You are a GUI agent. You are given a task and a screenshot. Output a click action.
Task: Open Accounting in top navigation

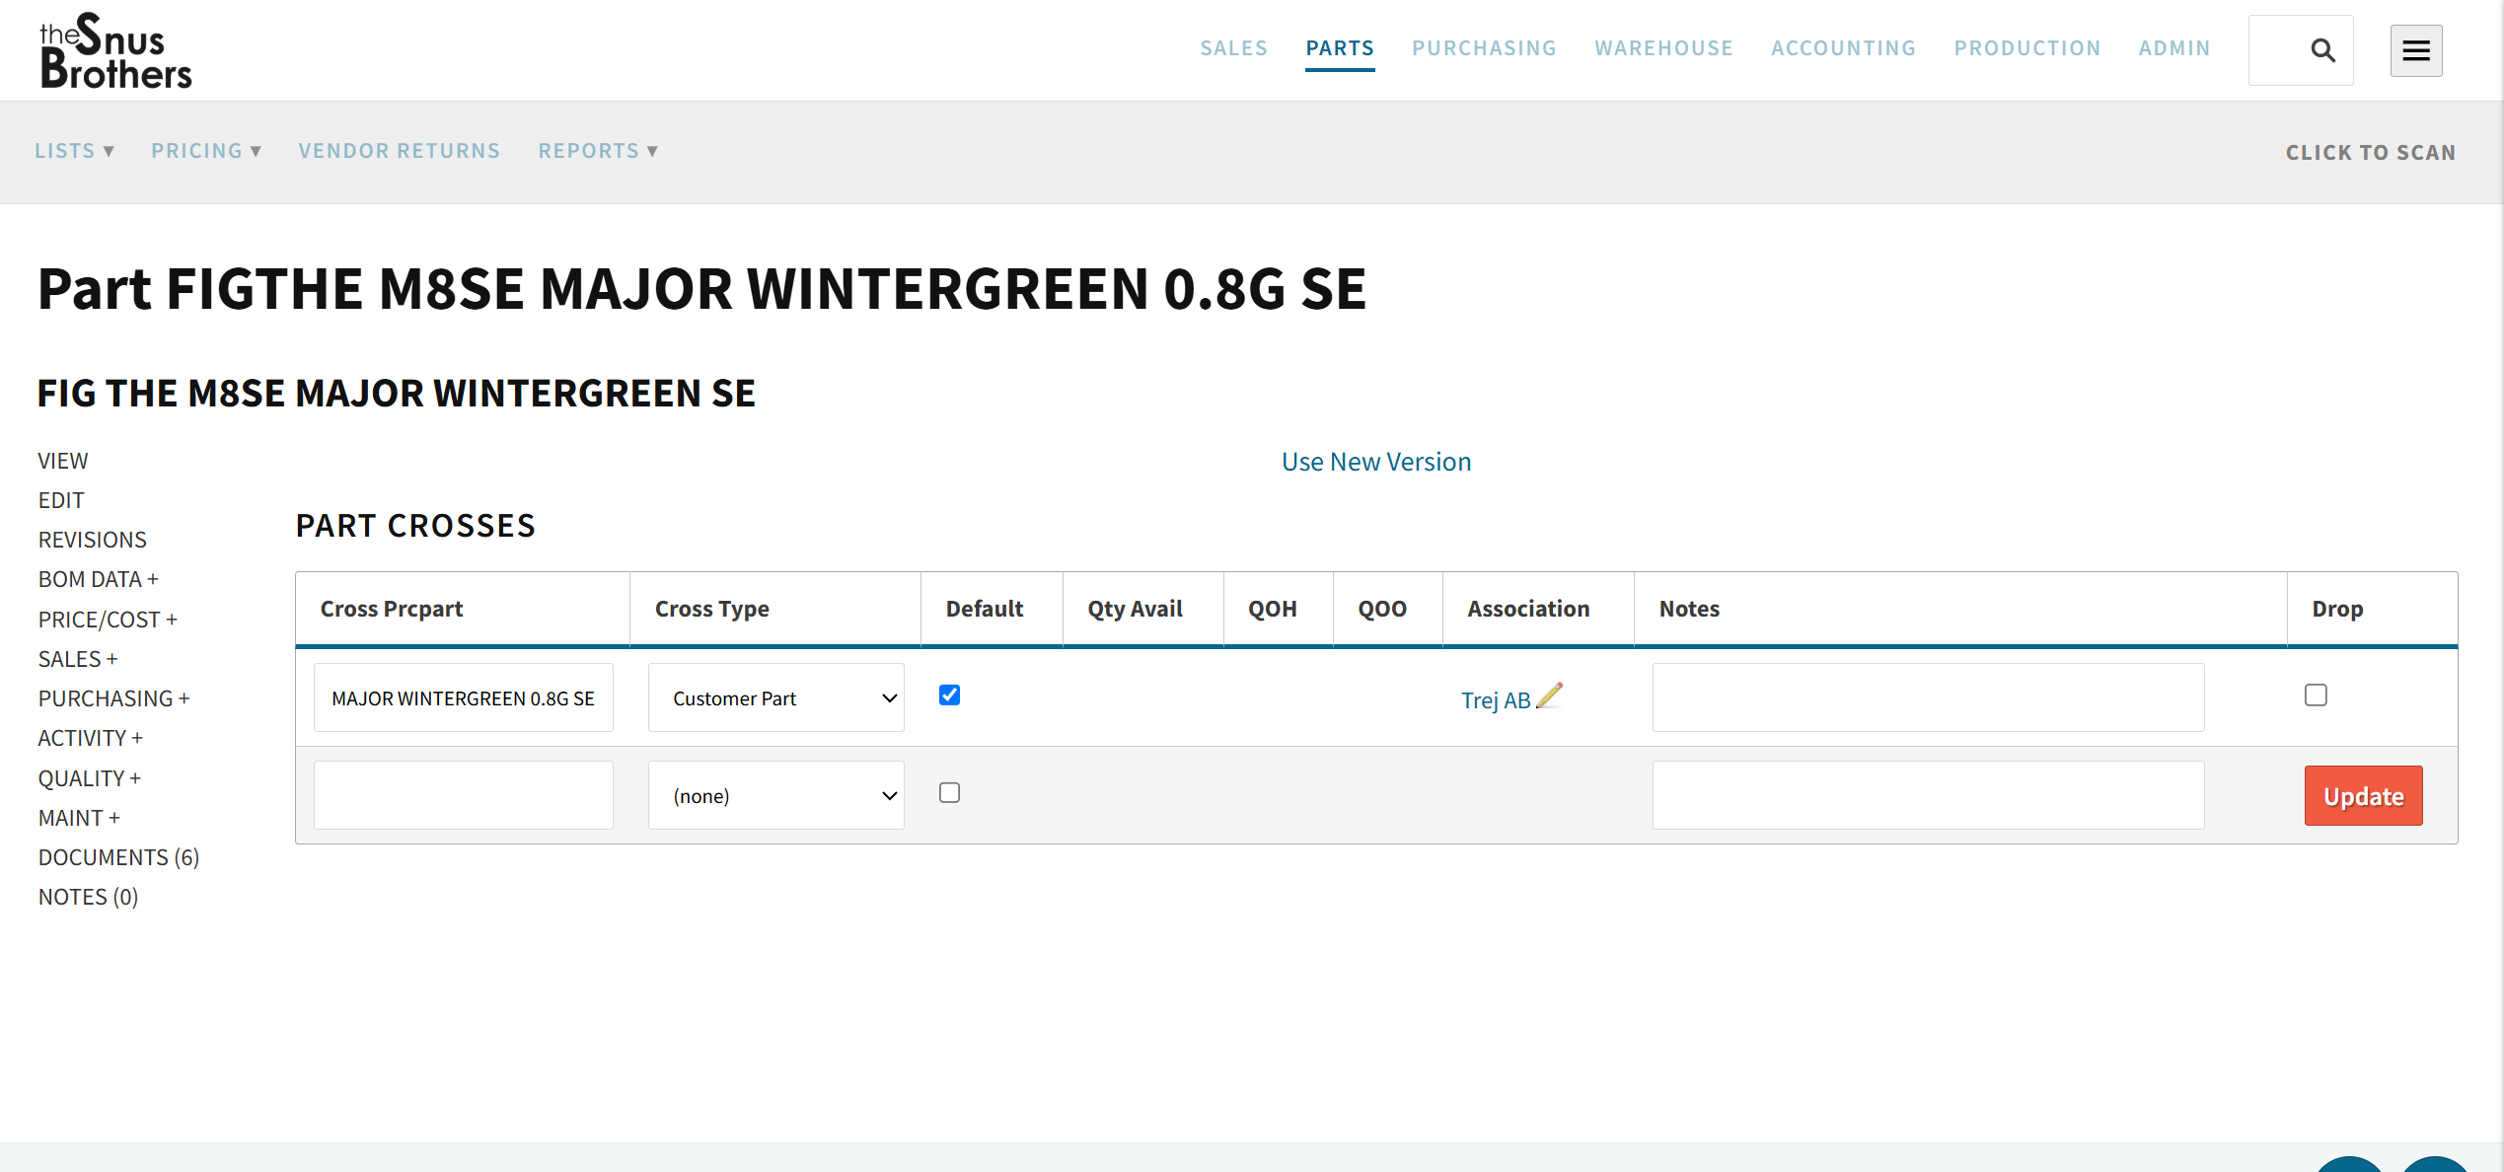[x=1843, y=48]
